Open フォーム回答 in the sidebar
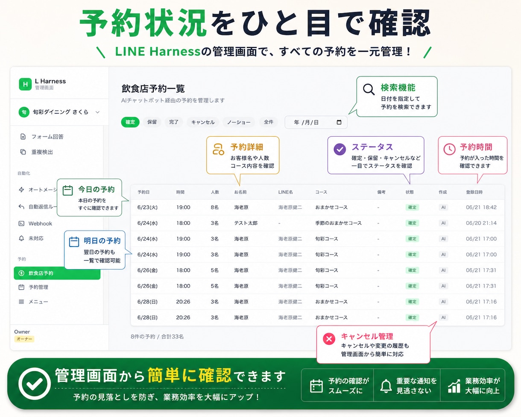This screenshot has height=417, width=521. 47,137
